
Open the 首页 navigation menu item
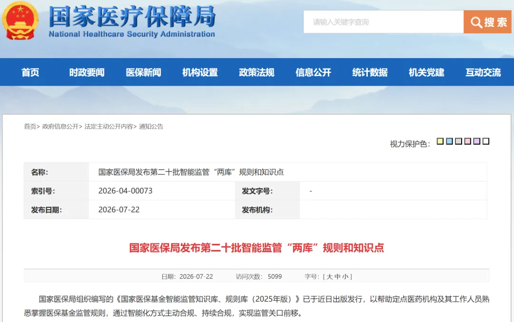(30, 72)
